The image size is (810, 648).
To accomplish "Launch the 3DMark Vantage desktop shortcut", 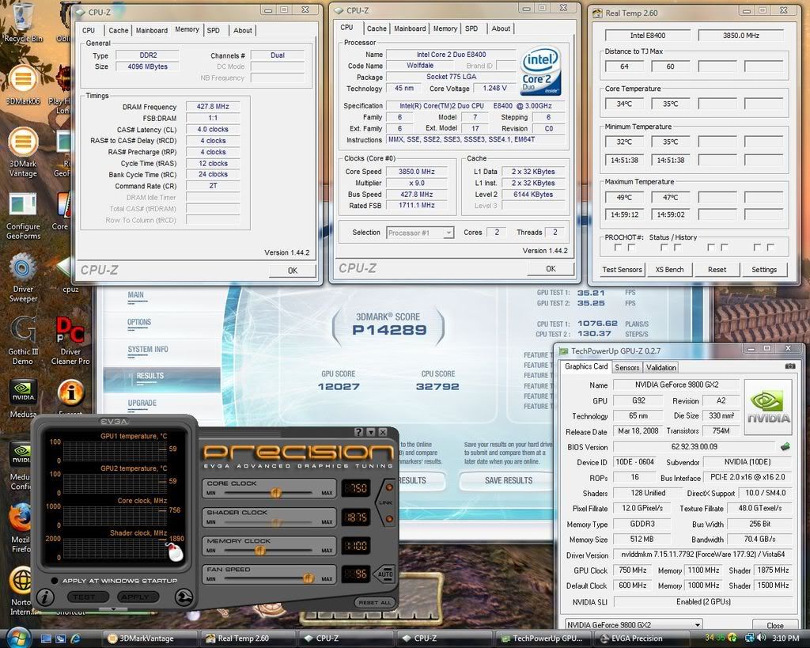I will (x=23, y=152).
